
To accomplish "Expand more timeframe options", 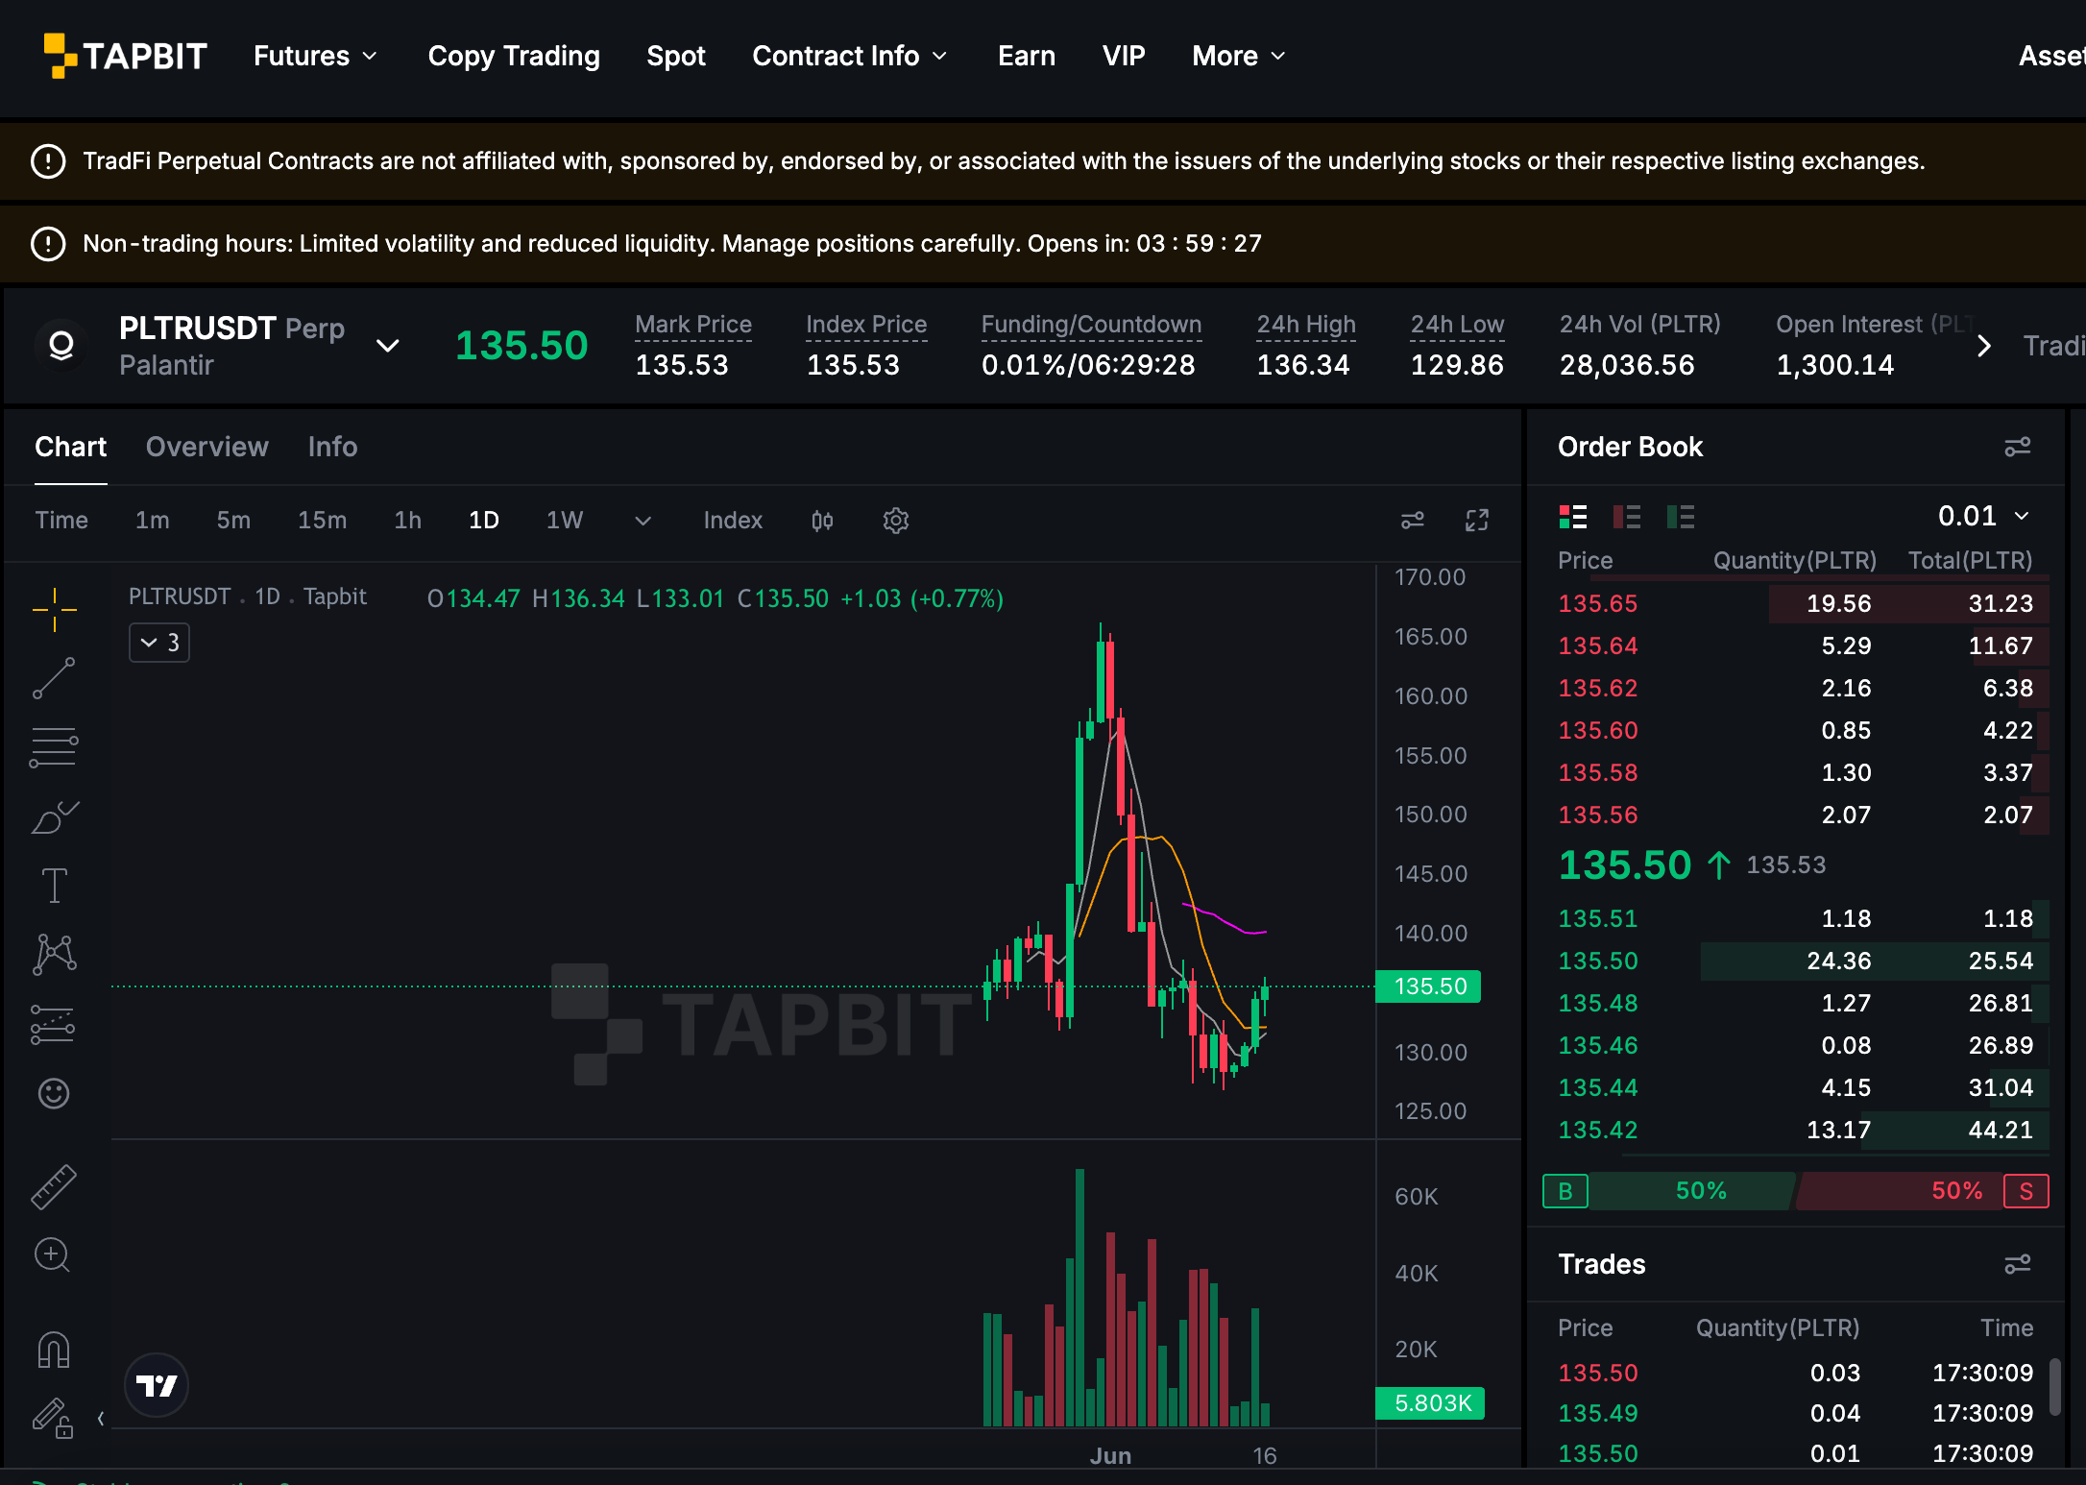I will point(643,521).
